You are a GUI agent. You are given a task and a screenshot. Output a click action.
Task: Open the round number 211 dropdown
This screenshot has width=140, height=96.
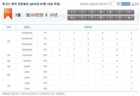[x=114, y=4]
